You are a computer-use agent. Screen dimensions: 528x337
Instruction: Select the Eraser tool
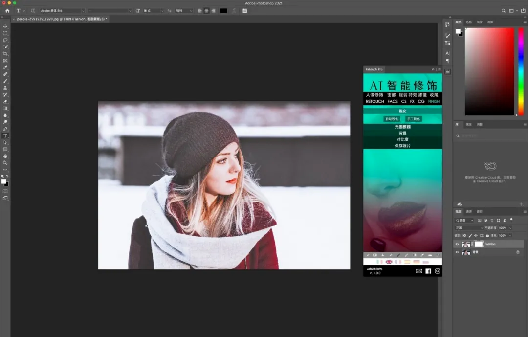point(5,102)
